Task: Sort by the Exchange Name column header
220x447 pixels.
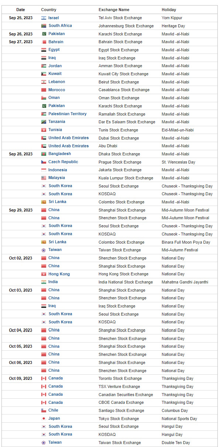Action: [114, 10]
